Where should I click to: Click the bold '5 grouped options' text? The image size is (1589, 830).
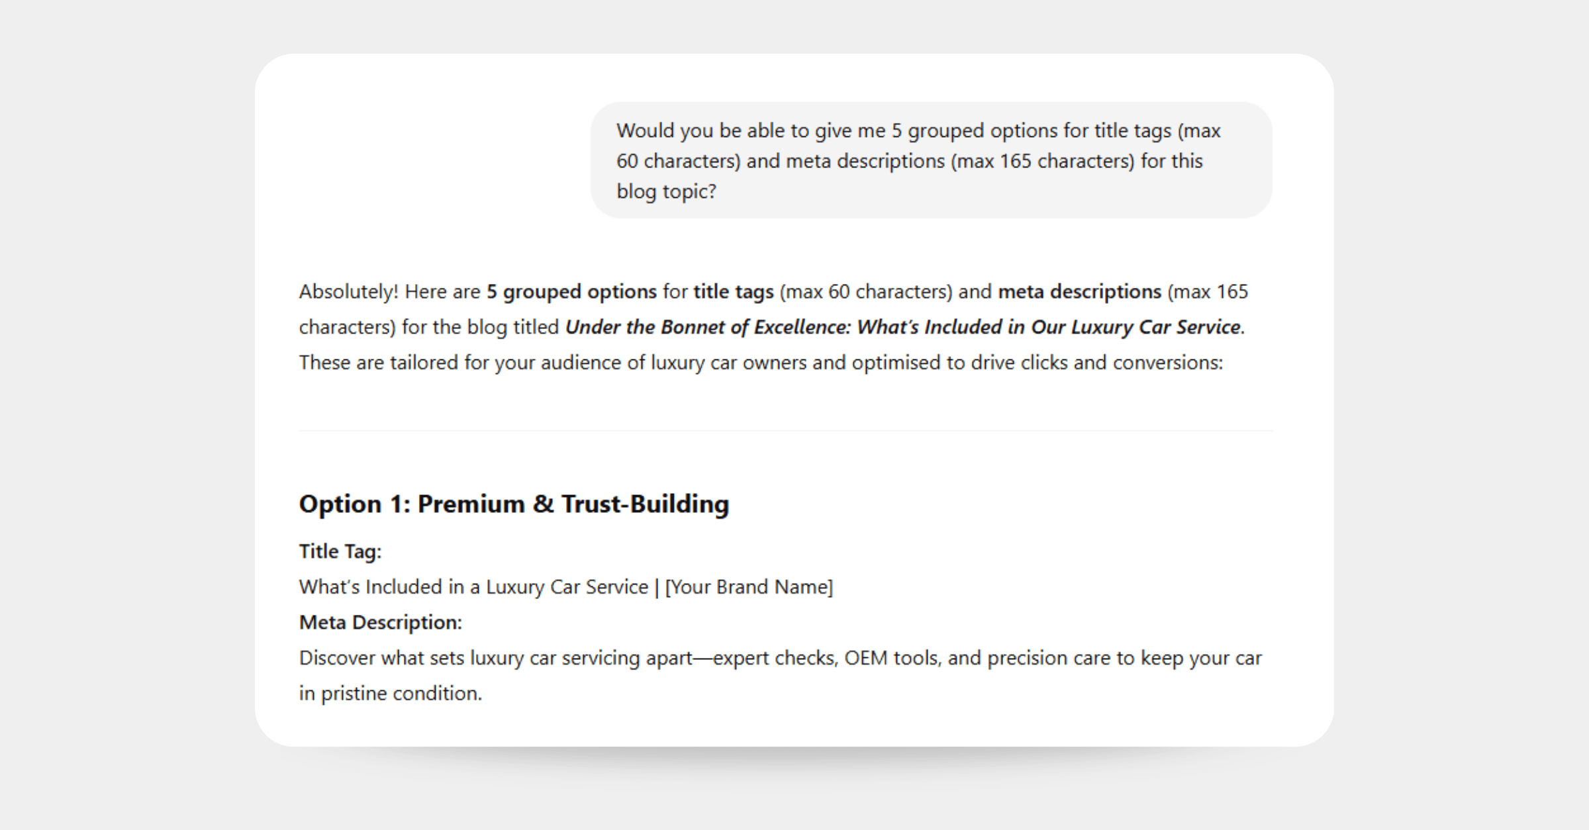[x=571, y=292]
